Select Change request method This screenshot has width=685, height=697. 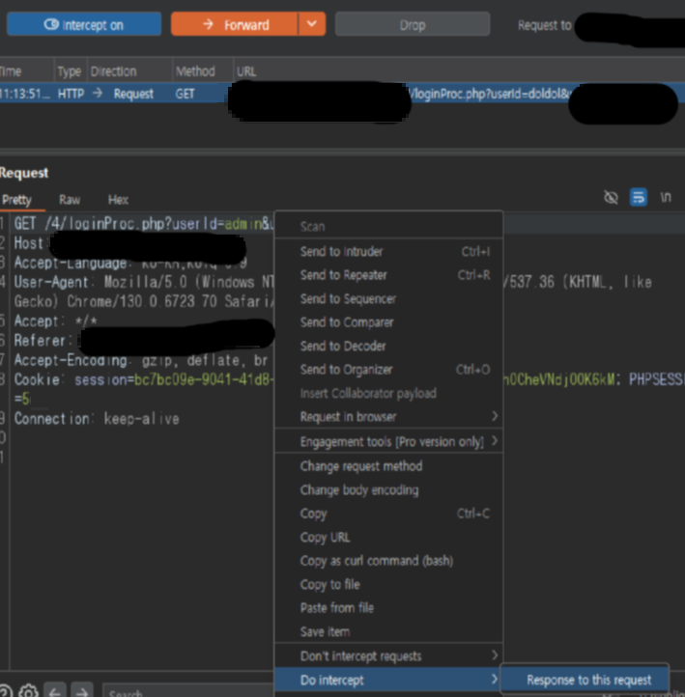(x=388, y=466)
